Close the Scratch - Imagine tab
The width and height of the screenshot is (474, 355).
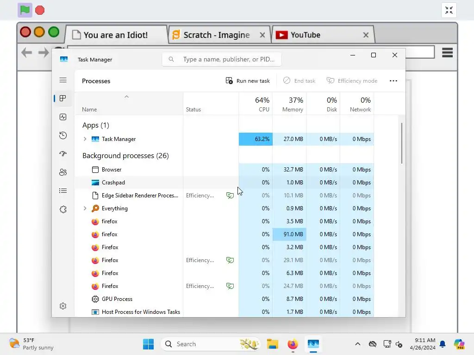[262, 35]
